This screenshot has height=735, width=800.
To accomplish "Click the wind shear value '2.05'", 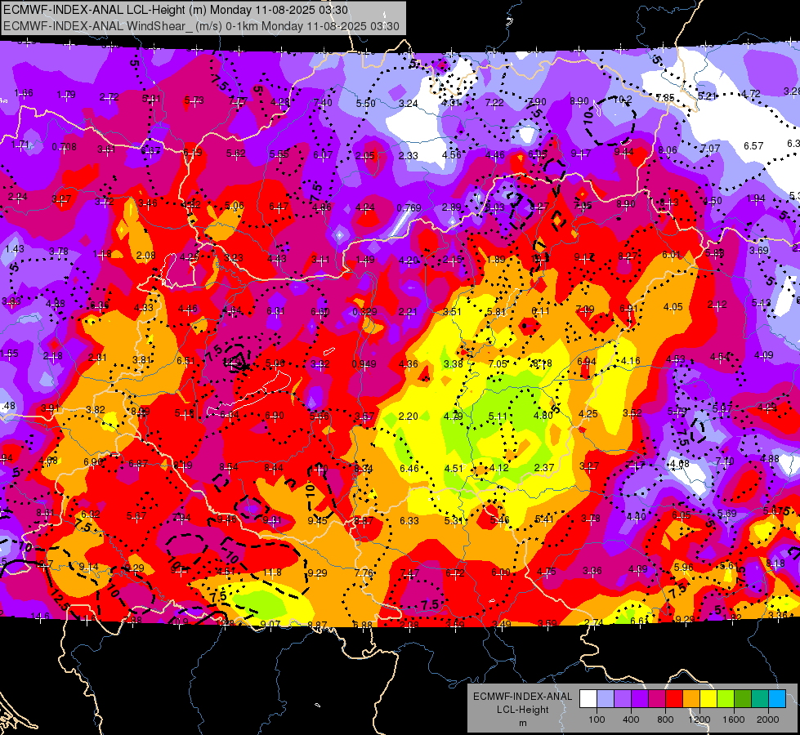I will point(364,155).
